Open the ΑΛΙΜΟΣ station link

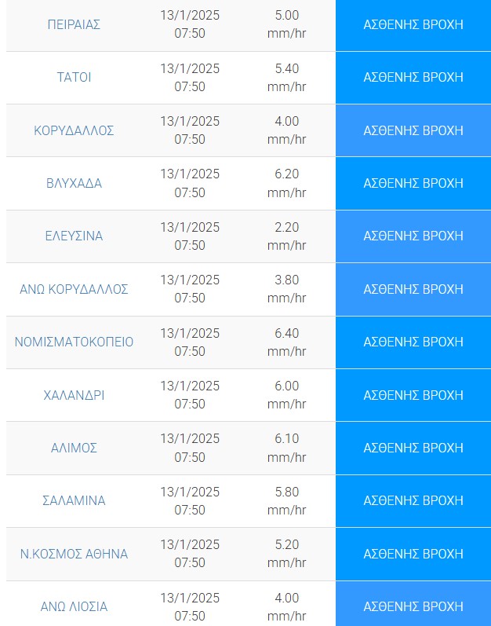(x=74, y=448)
